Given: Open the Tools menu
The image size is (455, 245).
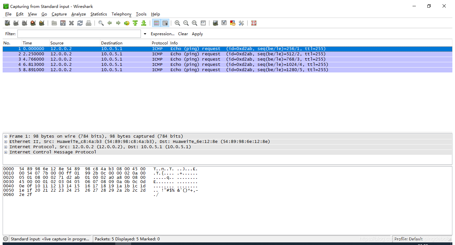Looking at the screenshot, I should [x=141, y=14].
